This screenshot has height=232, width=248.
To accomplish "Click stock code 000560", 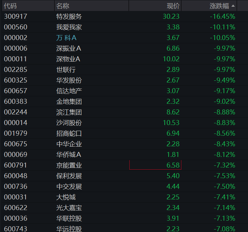I will pyautogui.click(x=16, y=27).
